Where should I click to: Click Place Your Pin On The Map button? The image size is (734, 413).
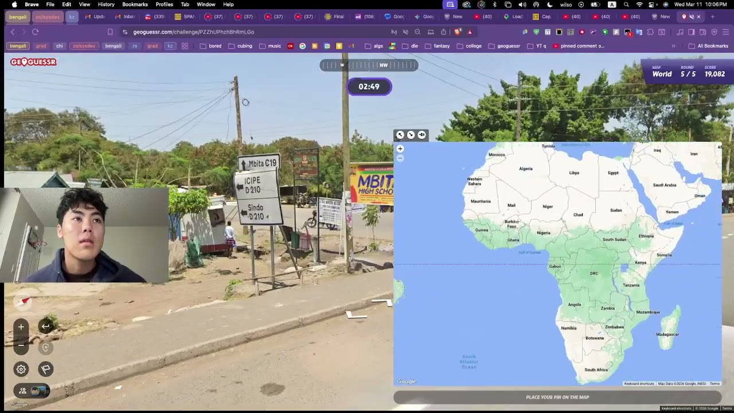pyautogui.click(x=557, y=397)
